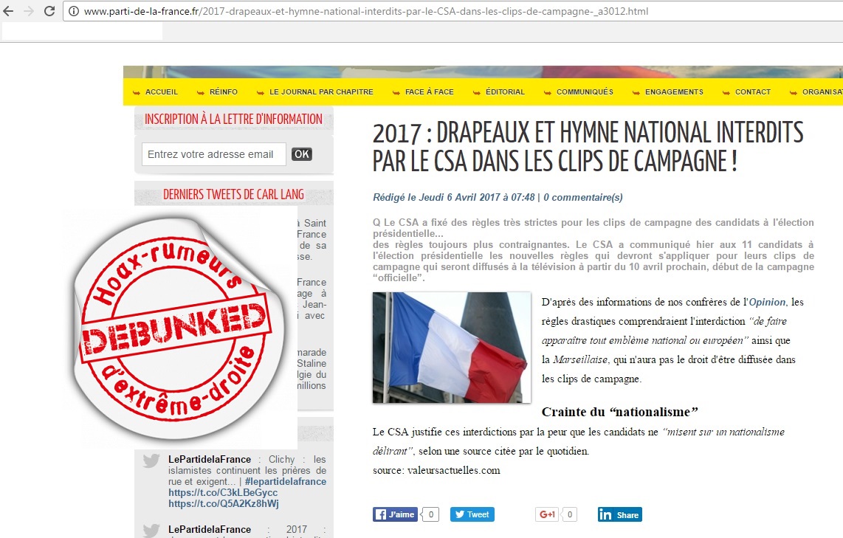Click the Google +1 share button

[547, 514]
